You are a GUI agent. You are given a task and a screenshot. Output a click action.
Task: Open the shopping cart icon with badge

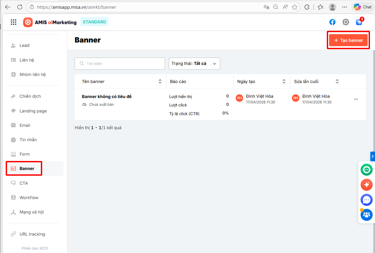359,22
